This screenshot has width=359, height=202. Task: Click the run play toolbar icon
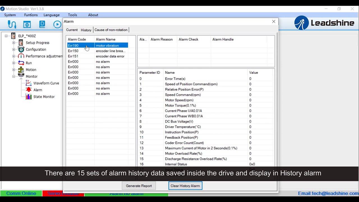click(57, 24)
